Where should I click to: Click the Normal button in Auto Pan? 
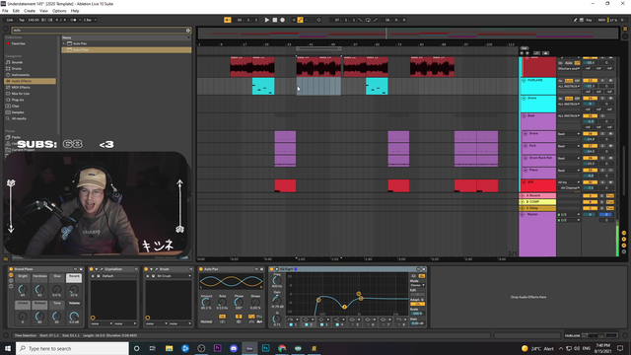click(206, 321)
